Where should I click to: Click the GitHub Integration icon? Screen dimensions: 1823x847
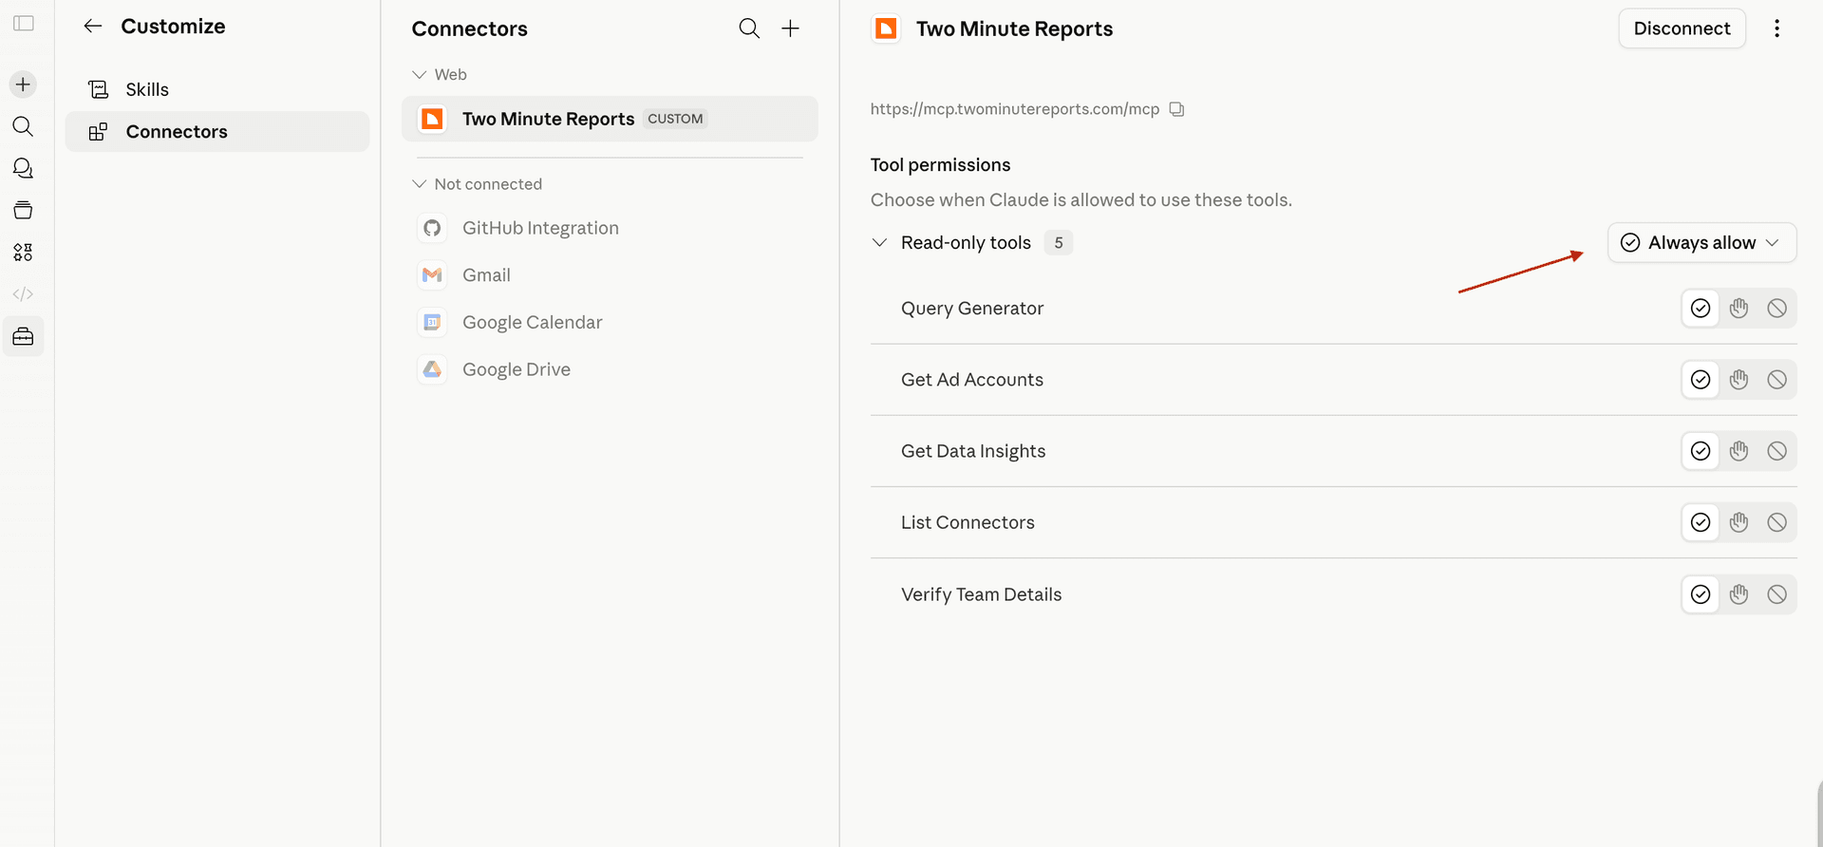point(432,228)
